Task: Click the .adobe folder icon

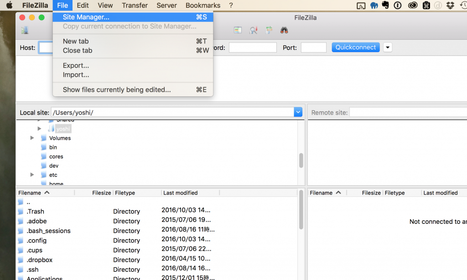Action: 21,221
